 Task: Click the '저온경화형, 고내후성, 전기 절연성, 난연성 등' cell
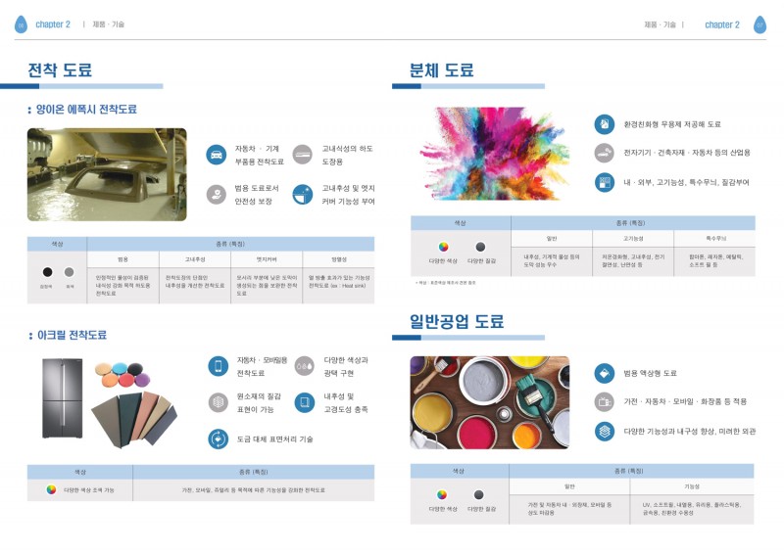633,260
